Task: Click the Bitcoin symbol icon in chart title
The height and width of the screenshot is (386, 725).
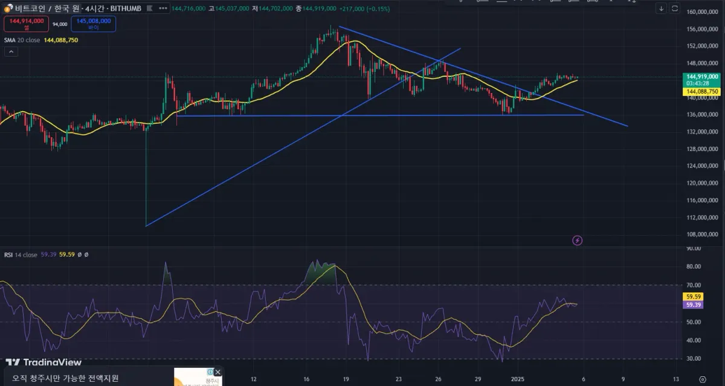Action: [8, 10]
